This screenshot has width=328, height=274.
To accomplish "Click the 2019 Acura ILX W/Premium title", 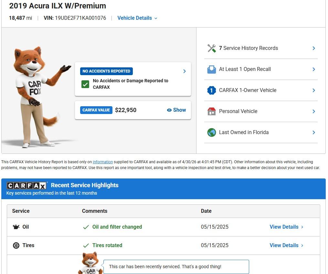I will click(58, 6).
